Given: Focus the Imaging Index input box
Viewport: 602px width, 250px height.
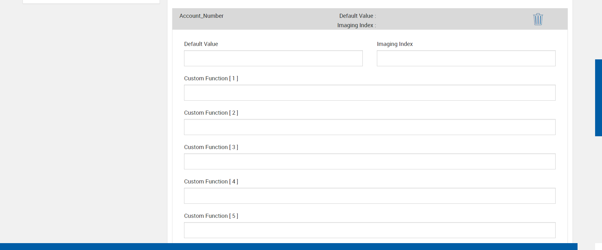Looking at the screenshot, I should 466,58.
